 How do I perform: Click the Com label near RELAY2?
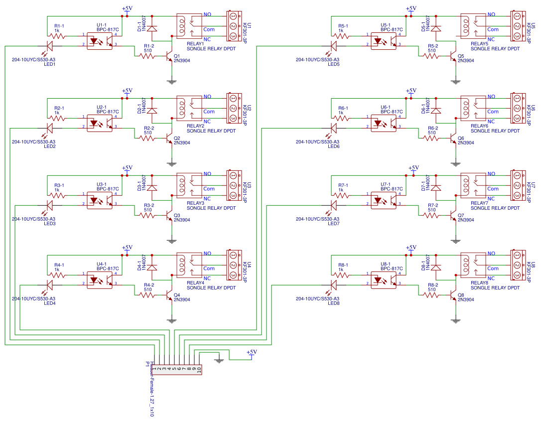tap(209, 112)
